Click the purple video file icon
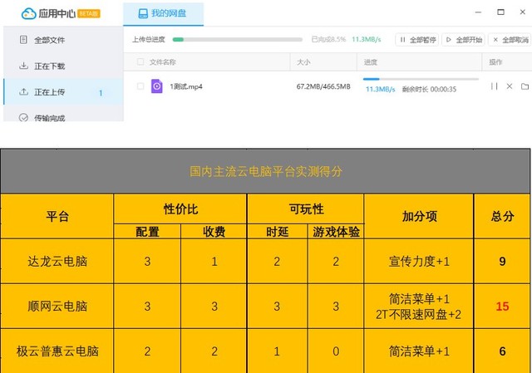The width and height of the screenshot is (532, 373). (157, 86)
